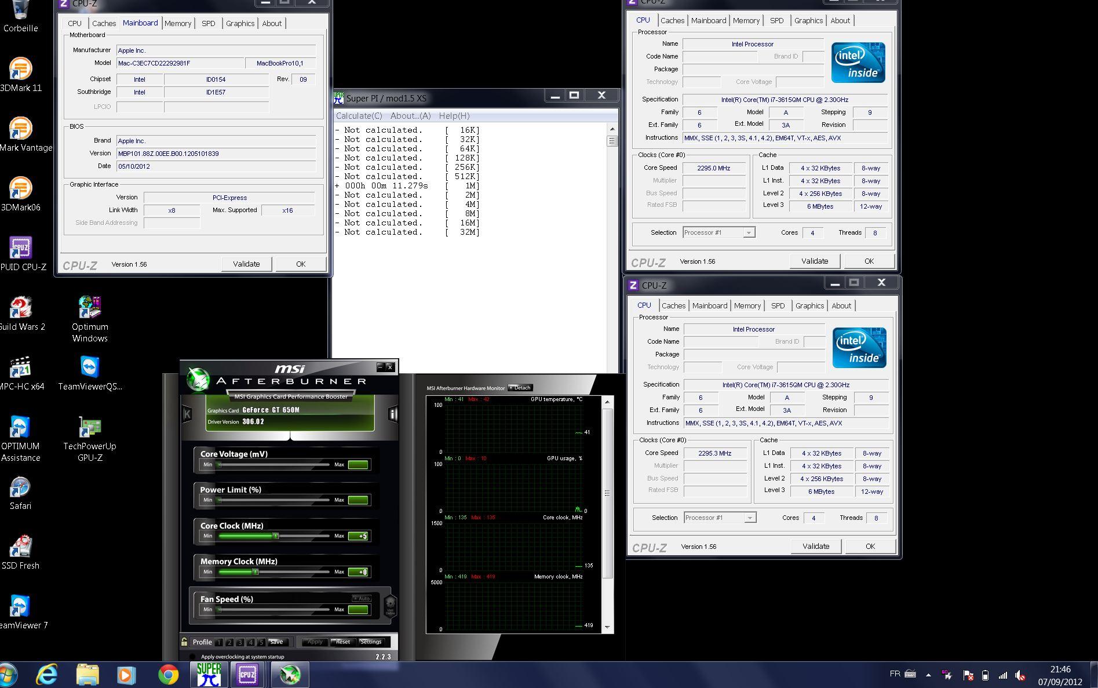Open OPTIMUM Assistance desktop icon
This screenshot has height=688, width=1098.
click(x=20, y=438)
